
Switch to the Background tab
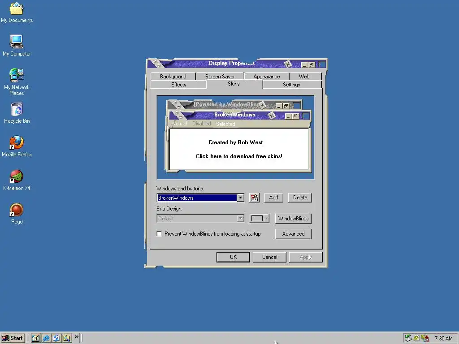click(x=173, y=76)
